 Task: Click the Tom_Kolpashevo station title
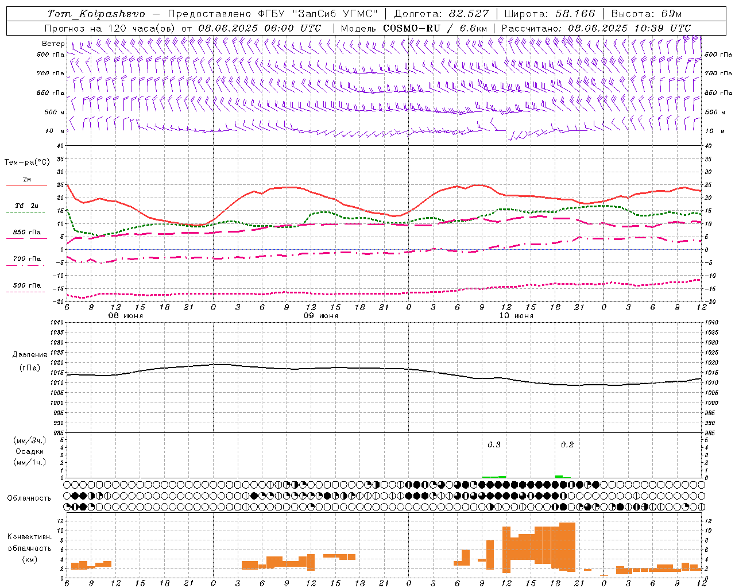coord(96,13)
